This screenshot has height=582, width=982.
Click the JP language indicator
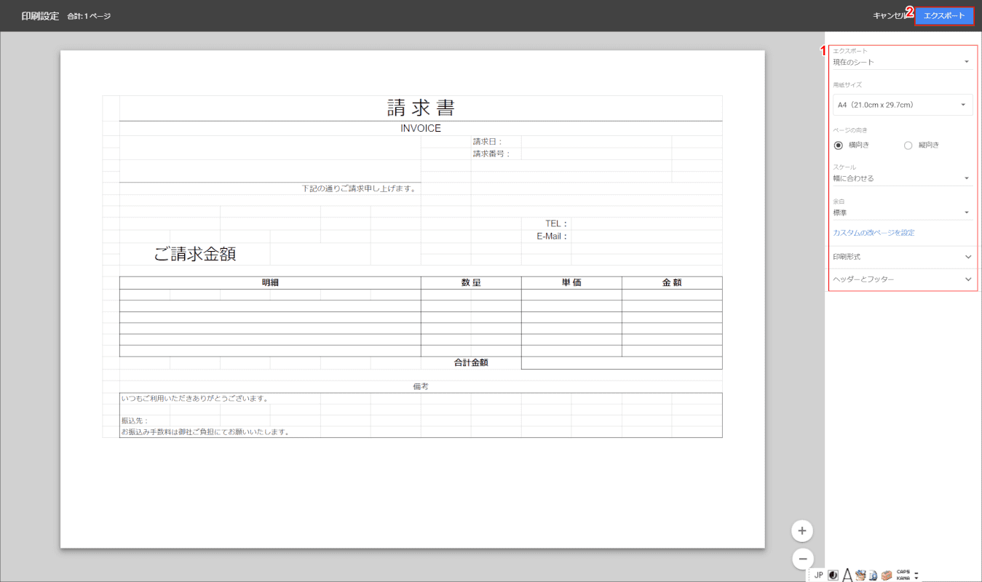(x=818, y=575)
